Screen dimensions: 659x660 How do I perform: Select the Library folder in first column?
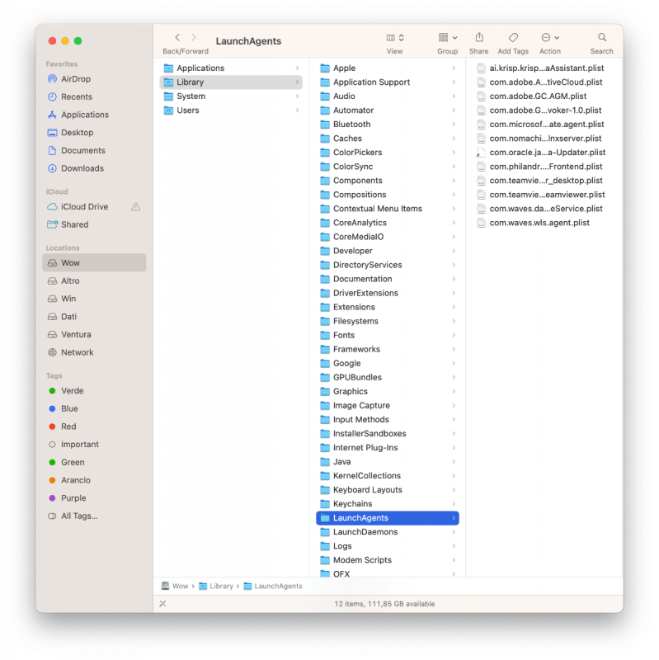coord(231,82)
